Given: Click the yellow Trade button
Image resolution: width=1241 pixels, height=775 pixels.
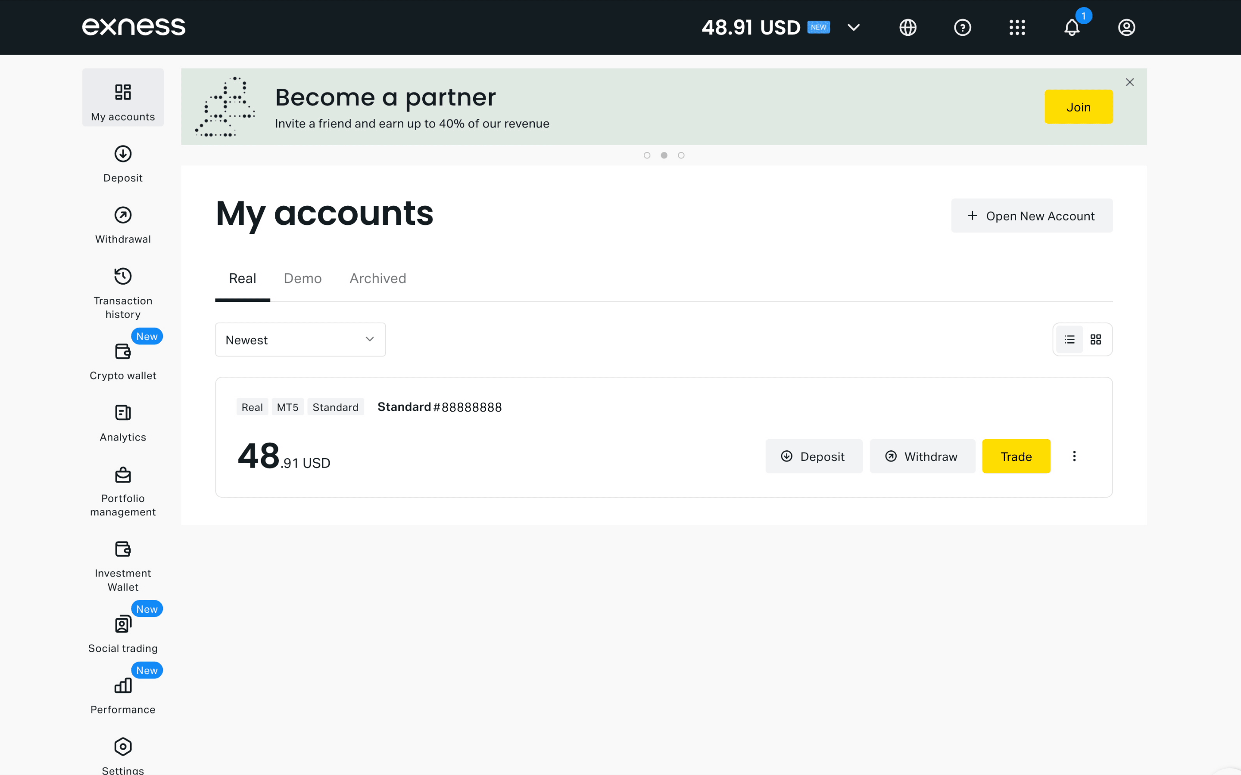Looking at the screenshot, I should click(1016, 456).
